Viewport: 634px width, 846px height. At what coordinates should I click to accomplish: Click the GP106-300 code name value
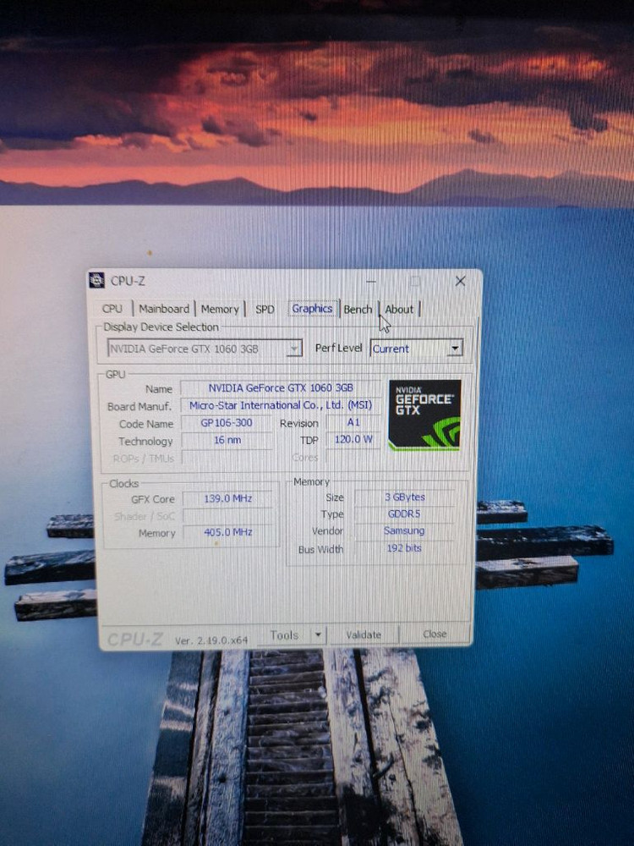(x=227, y=422)
